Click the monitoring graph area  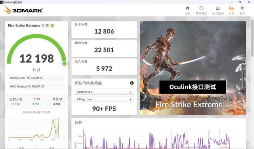158,138
